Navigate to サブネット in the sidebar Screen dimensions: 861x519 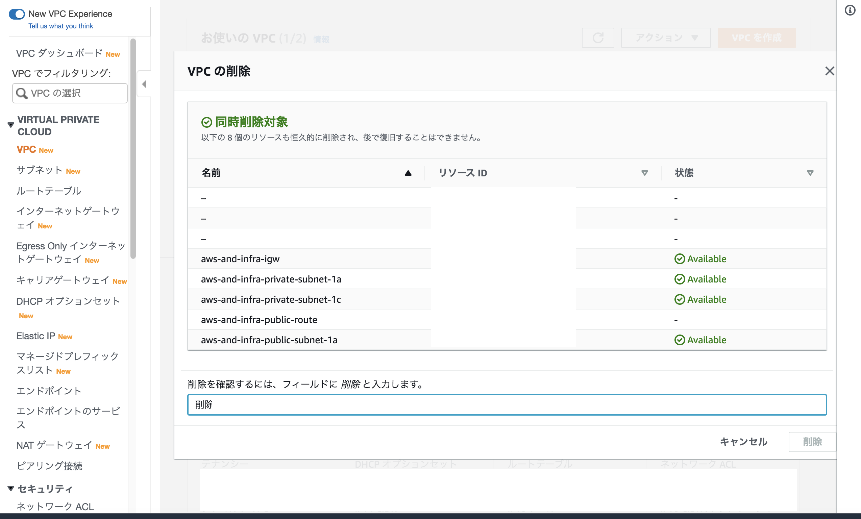39,171
